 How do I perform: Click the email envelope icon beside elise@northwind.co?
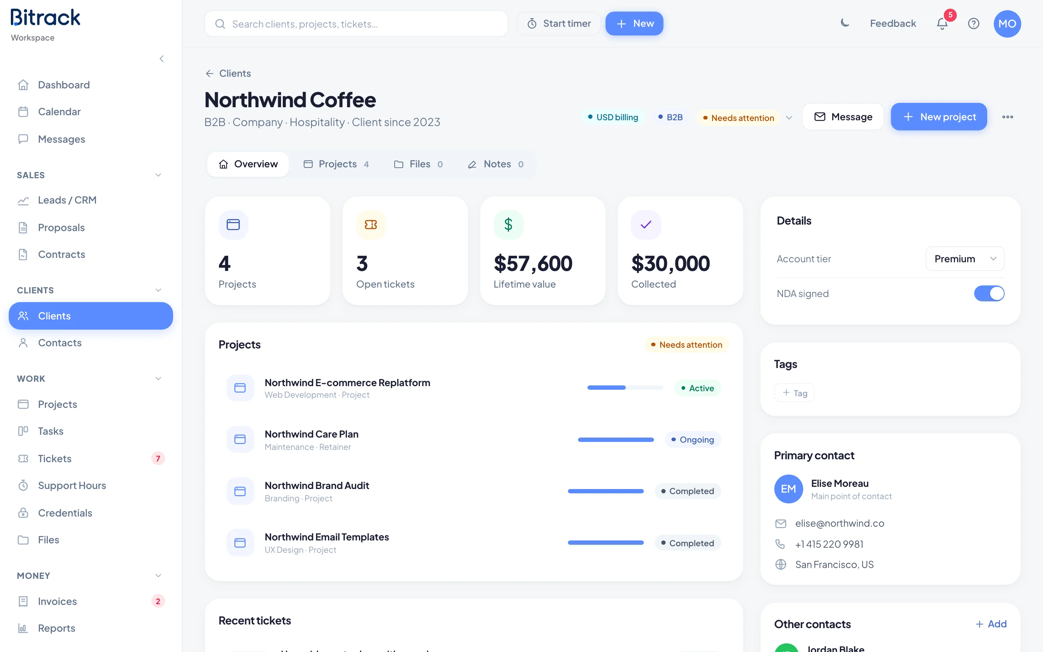coord(780,523)
